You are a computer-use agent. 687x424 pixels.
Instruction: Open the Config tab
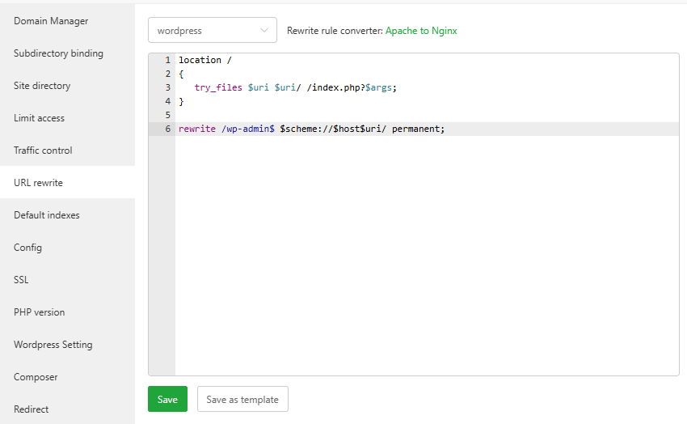(x=27, y=248)
